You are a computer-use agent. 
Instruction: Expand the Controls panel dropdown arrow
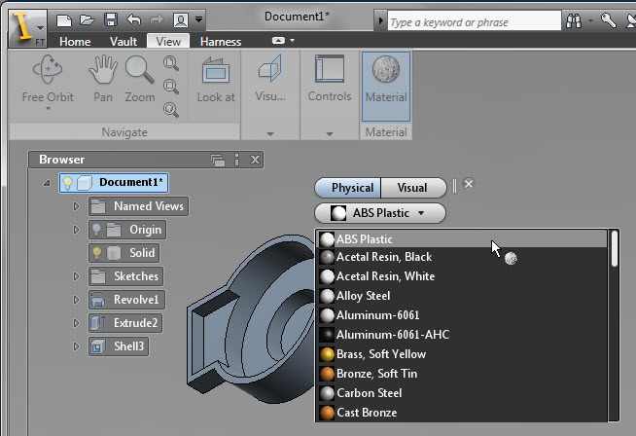click(330, 133)
